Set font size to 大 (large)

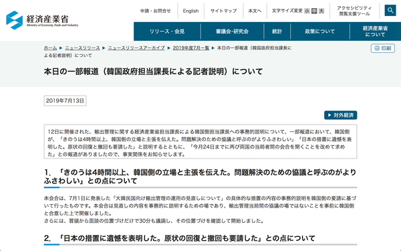point(321,11)
